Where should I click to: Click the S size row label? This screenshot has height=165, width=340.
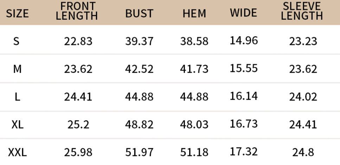(17, 41)
